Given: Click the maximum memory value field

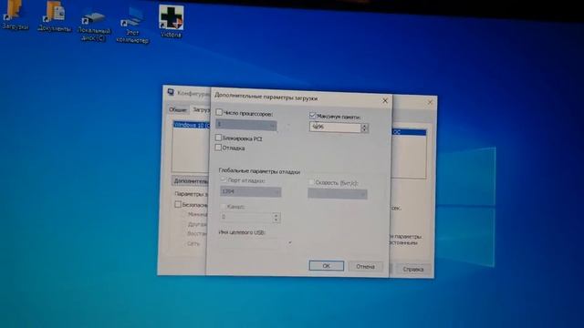Looking at the screenshot, I should [335, 128].
